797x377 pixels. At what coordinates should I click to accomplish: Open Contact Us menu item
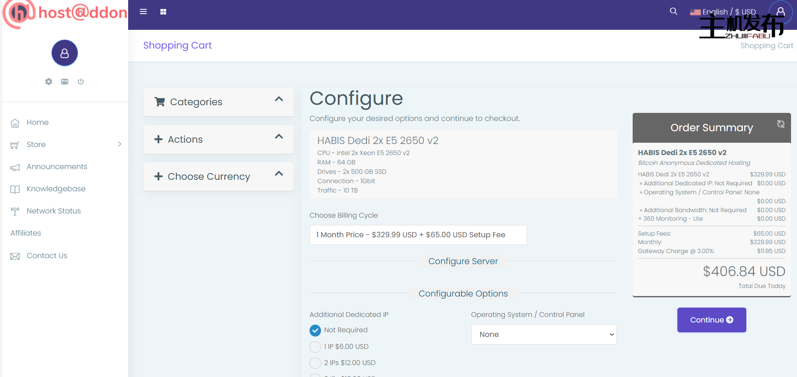pos(47,256)
